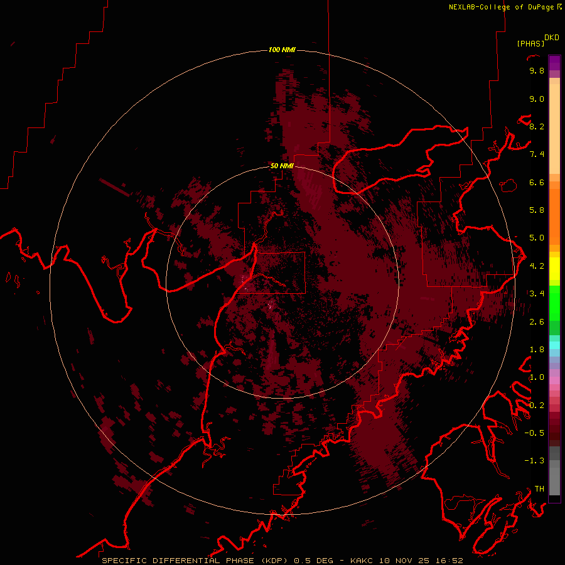Click the 8.2 value on the color scale
The height and width of the screenshot is (565, 565).
[537, 126]
